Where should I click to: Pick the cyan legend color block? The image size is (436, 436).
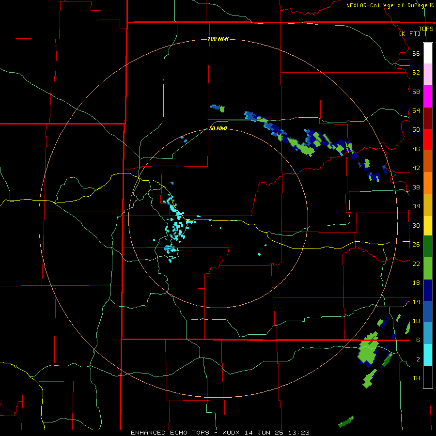point(428,355)
